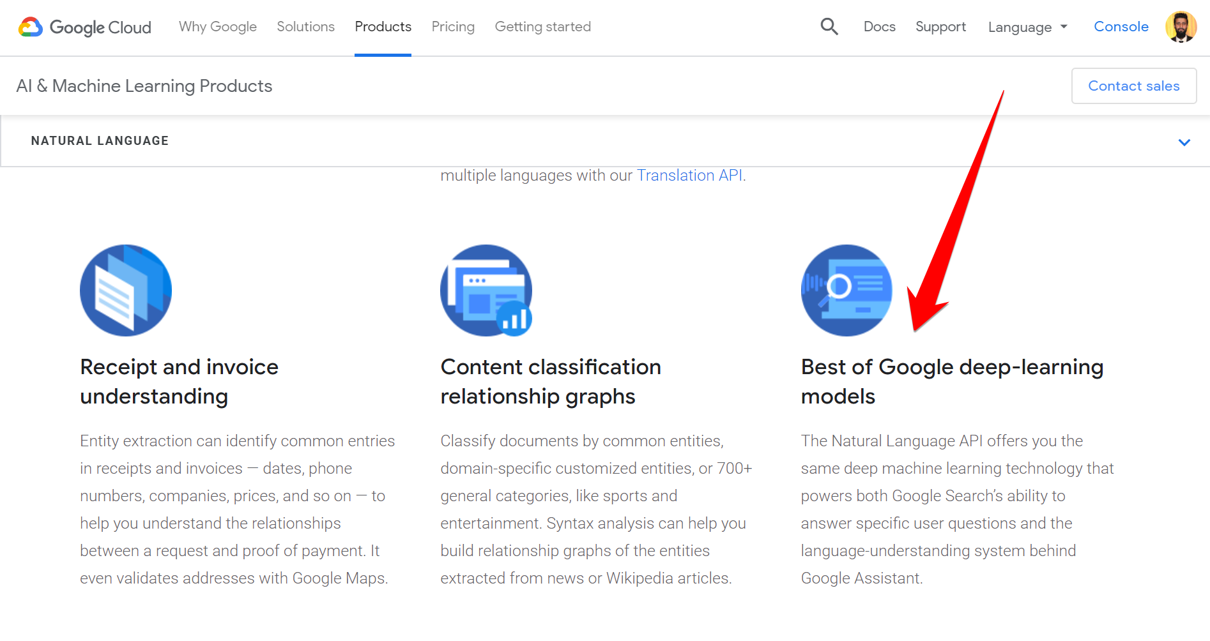The width and height of the screenshot is (1210, 641).
Task: Switch to the Pricing tab
Action: coord(453,27)
